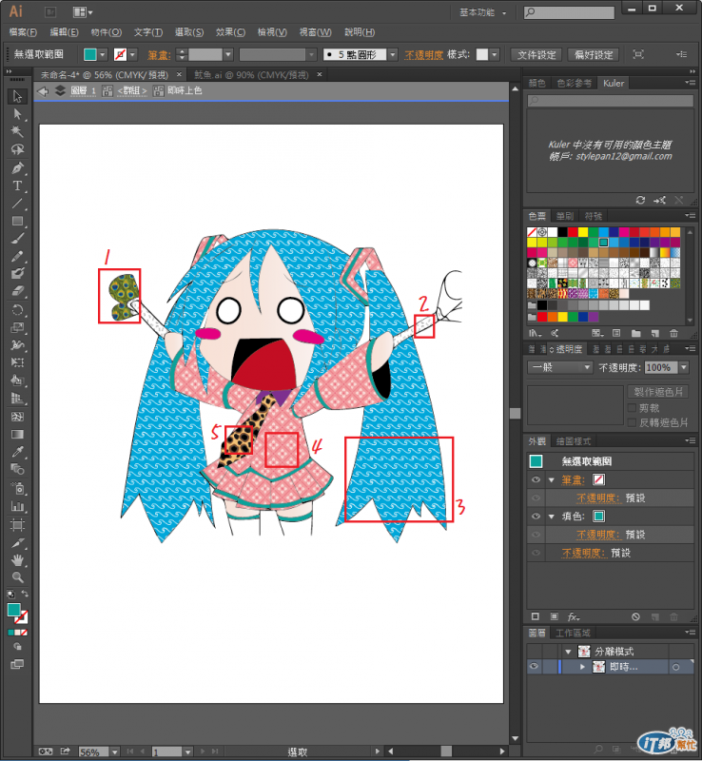The height and width of the screenshot is (761, 702).
Task: Select the Artboard tool
Action: pos(17,525)
